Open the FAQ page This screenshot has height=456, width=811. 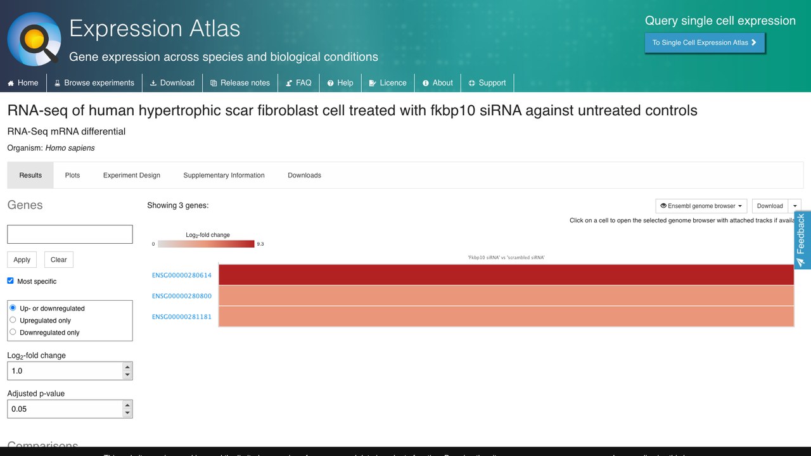click(298, 83)
